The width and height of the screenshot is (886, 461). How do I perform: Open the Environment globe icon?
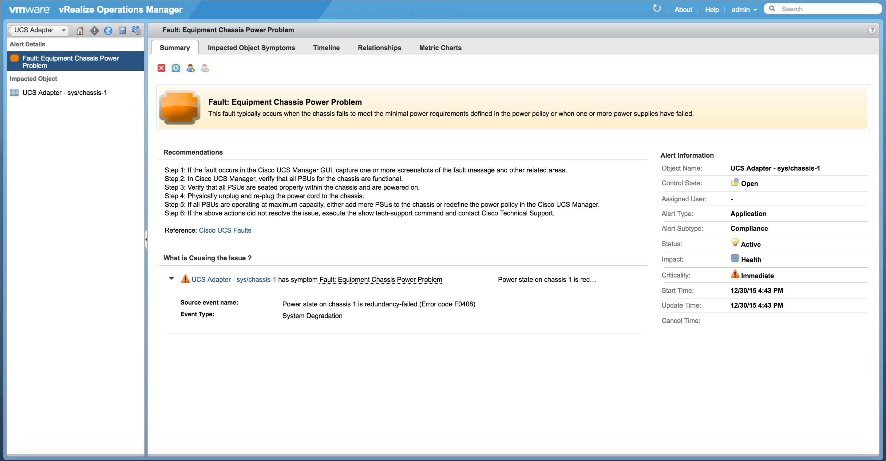pos(108,31)
